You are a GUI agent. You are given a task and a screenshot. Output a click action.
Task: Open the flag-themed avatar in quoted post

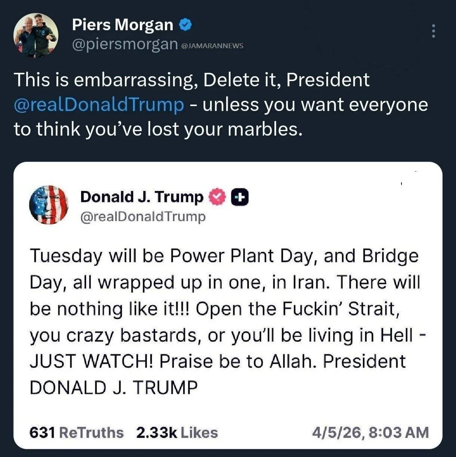[49, 205]
